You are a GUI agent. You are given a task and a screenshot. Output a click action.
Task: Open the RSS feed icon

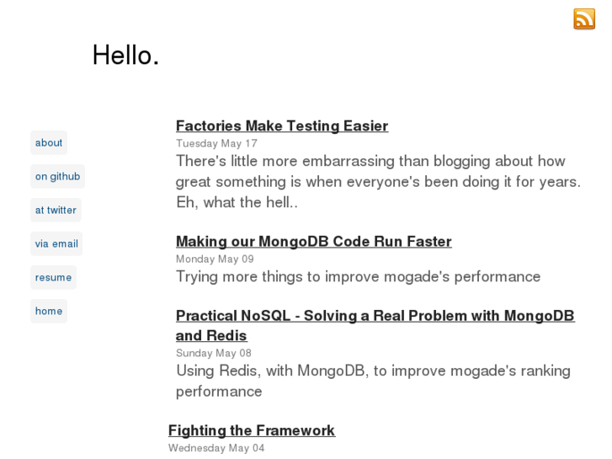click(583, 19)
